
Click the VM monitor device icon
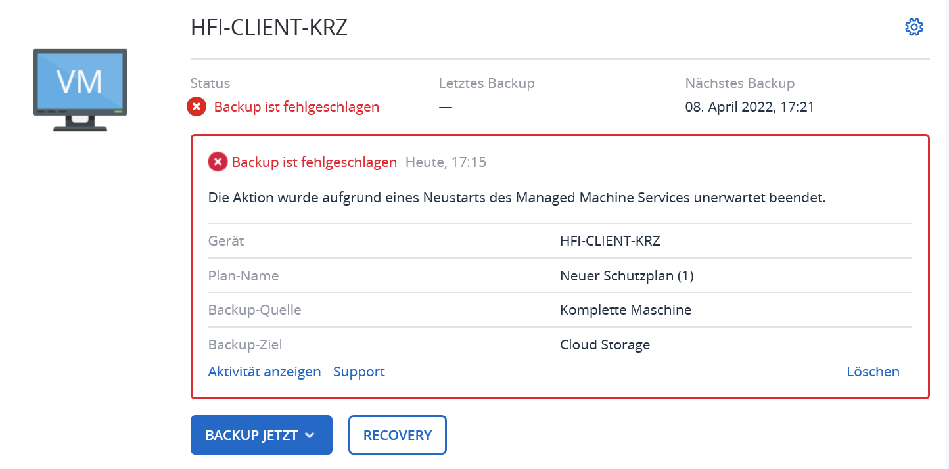pyautogui.click(x=80, y=89)
